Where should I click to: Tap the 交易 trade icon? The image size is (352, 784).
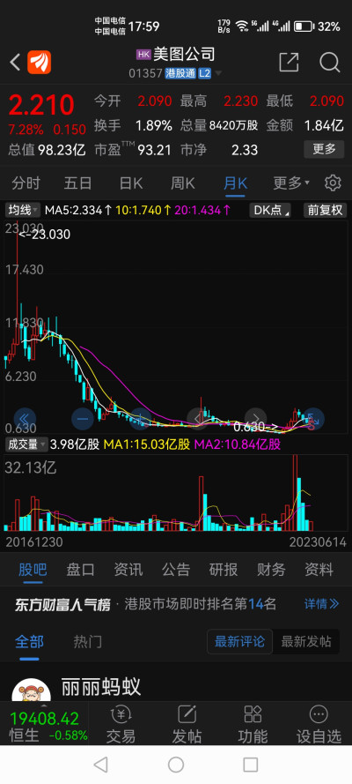pos(121,725)
